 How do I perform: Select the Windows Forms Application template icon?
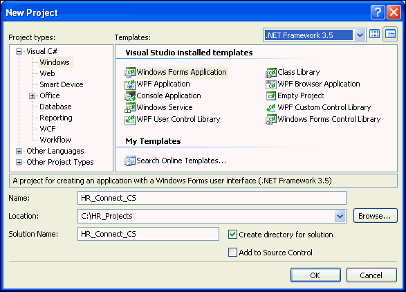click(x=130, y=72)
